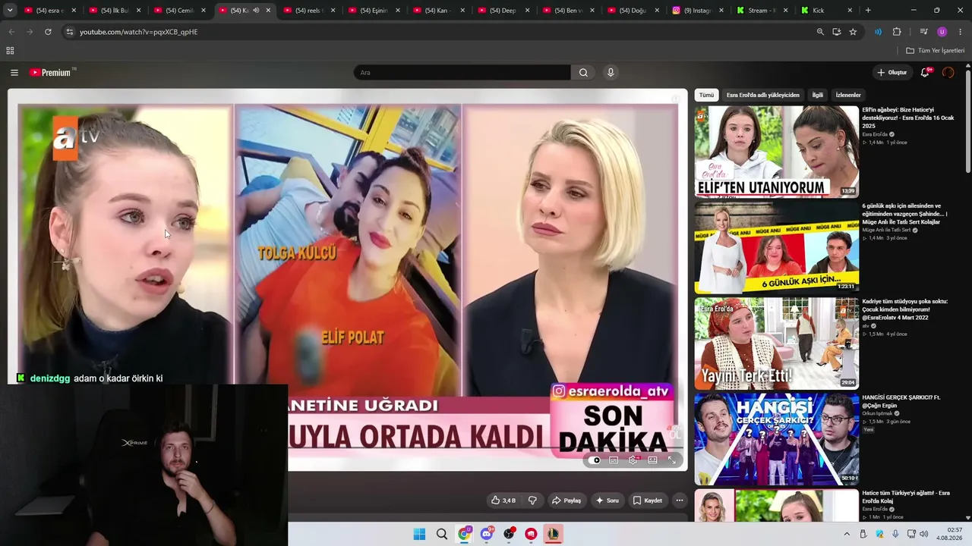This screenshot has height=546, width=972.
Task: Like the video with thumbs up
Action: 503,500
